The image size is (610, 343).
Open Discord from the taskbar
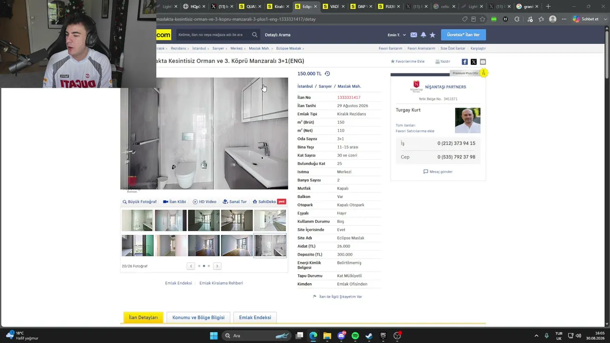click(x=341, y=336)
